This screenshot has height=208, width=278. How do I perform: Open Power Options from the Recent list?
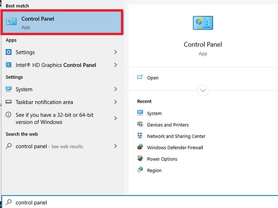click(162, 159)
